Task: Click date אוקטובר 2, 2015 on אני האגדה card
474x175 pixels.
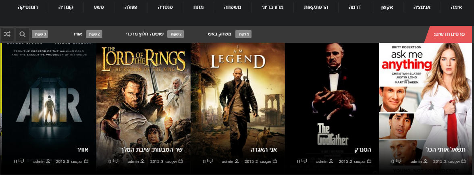Action: pos(258,161)
